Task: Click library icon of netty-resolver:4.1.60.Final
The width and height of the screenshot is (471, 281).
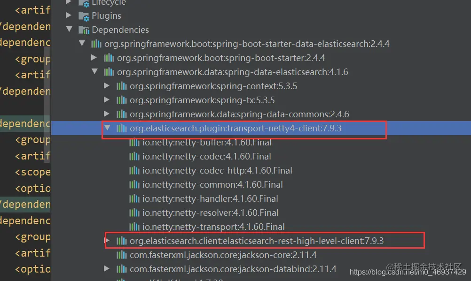Action: coord(134,213)
